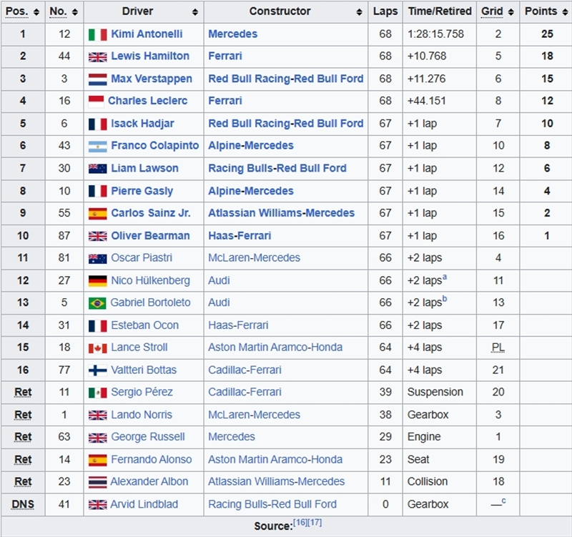Click the Argentine flag beside Franco Colapinto
The width and height of the screenshot is (572, 537).
click(x=98, y=147)
